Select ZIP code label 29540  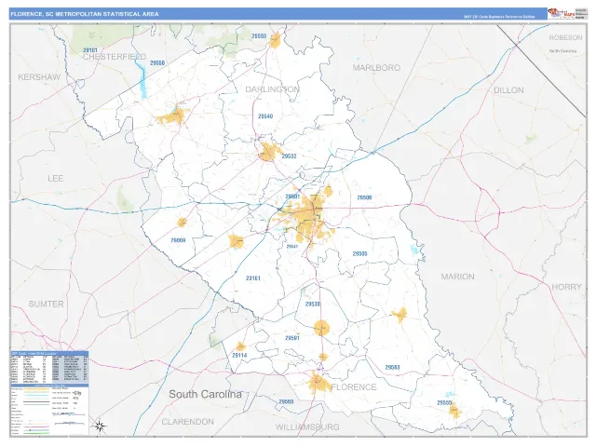(265, 116)
